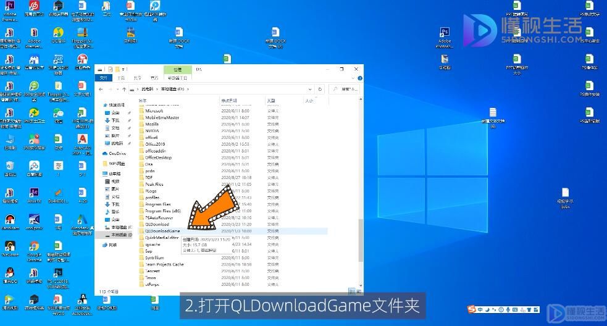Switch to Large icons view in the Explorer status bar
The height and width of the screenshot is (326, 607).
pos(359,291)
